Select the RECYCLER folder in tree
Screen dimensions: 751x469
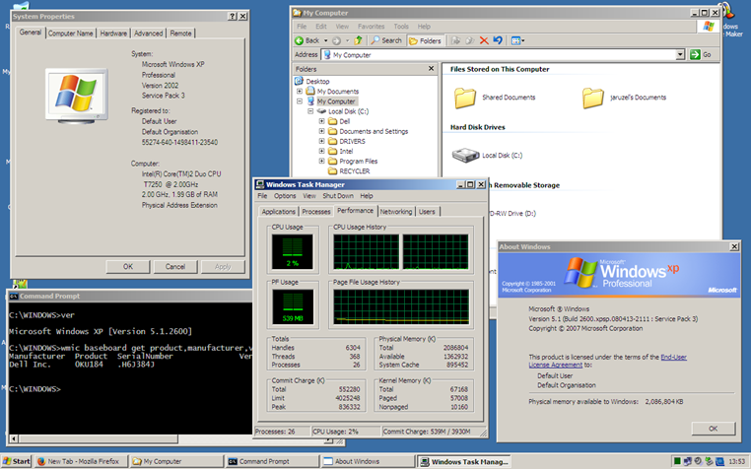[x=349, y=171]
